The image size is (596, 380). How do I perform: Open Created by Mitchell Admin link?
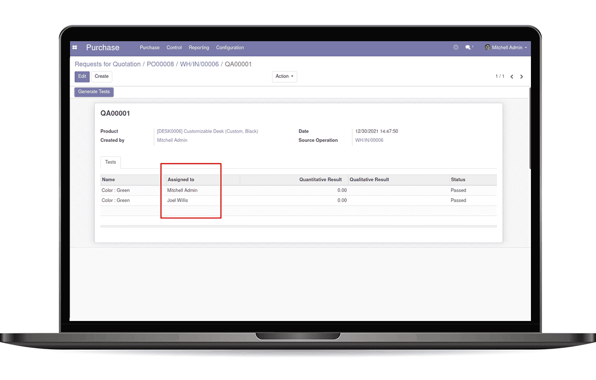[172, 140]
